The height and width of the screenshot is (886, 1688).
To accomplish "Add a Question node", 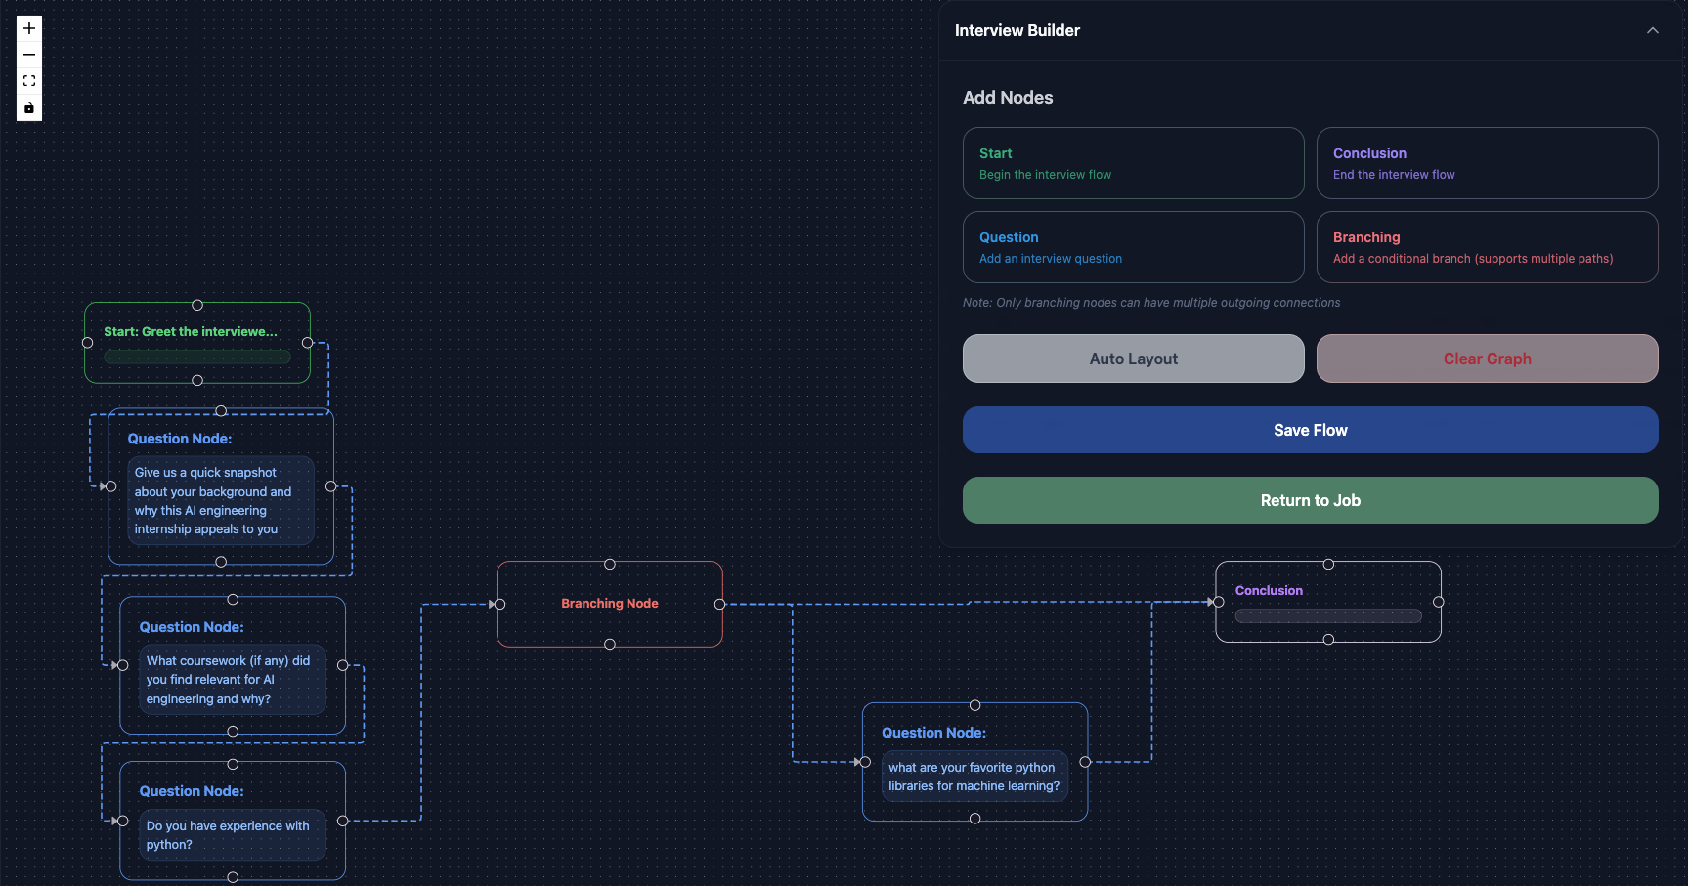I will [1133, 247].
